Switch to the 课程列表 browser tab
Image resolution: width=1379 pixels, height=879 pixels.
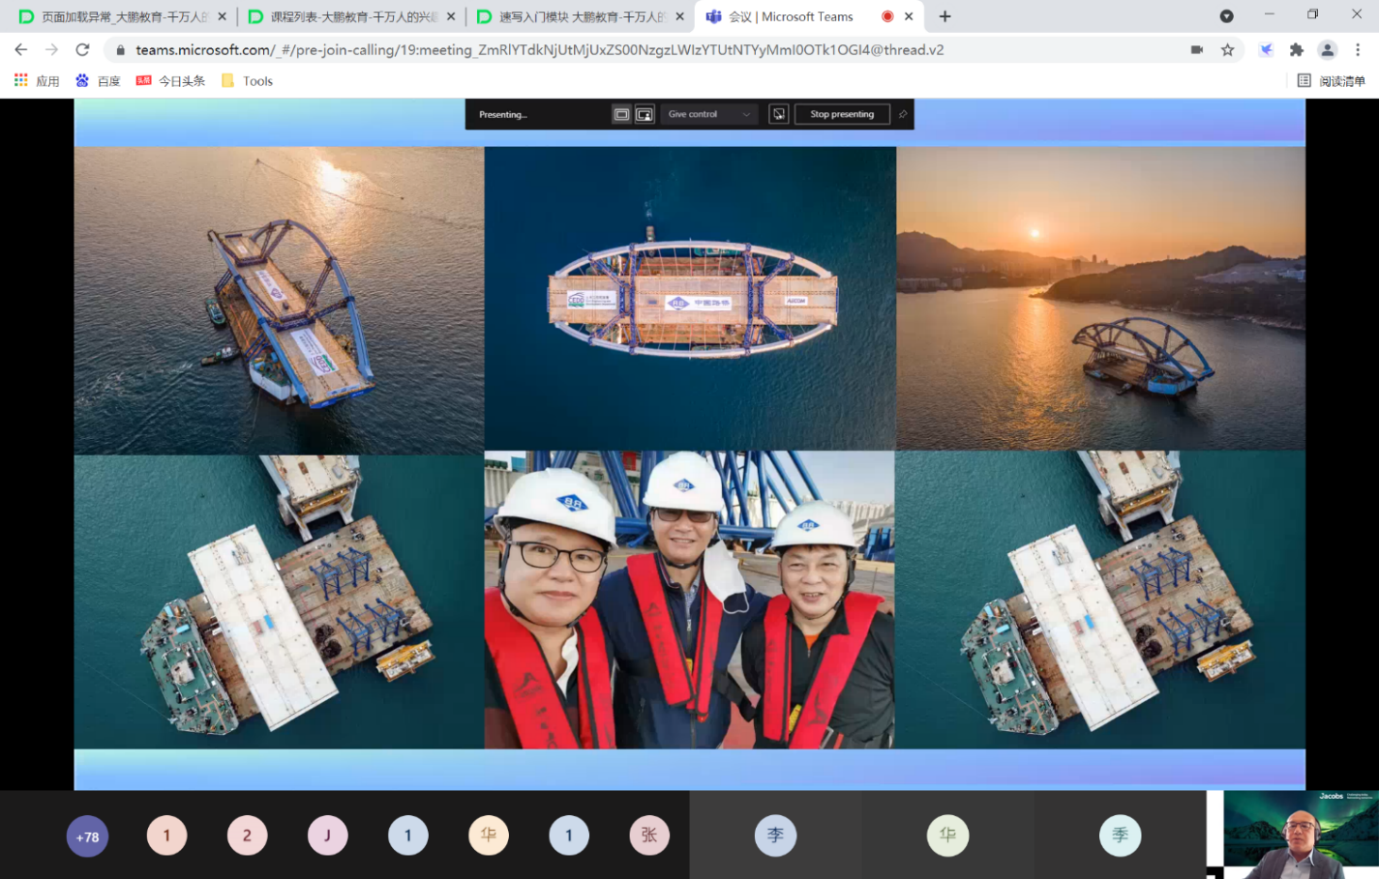(352, 16)
